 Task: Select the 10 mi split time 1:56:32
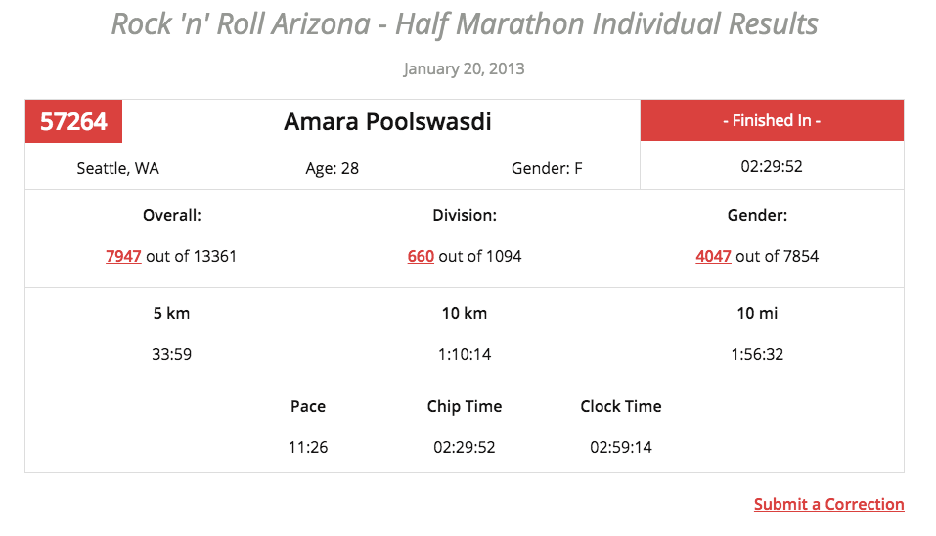click(757, 354)
